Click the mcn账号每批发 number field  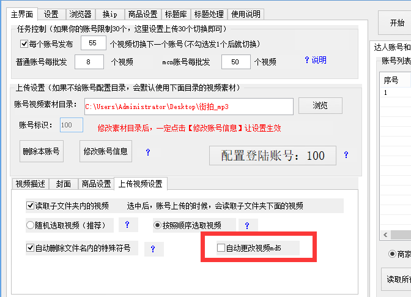(x=231, y=62)
